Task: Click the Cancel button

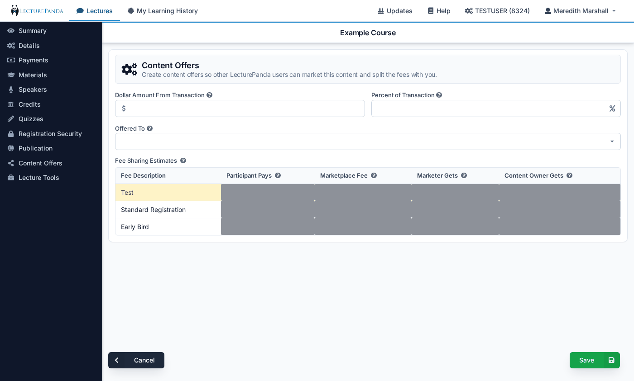Action: [136, 360]
